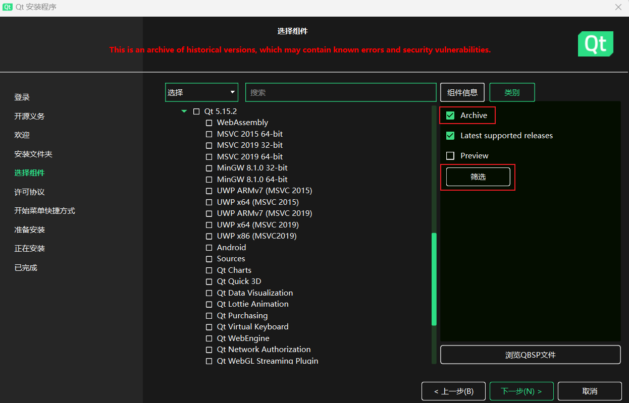
Task: Select 正在安装 step in sidebar
Action: 29,249
